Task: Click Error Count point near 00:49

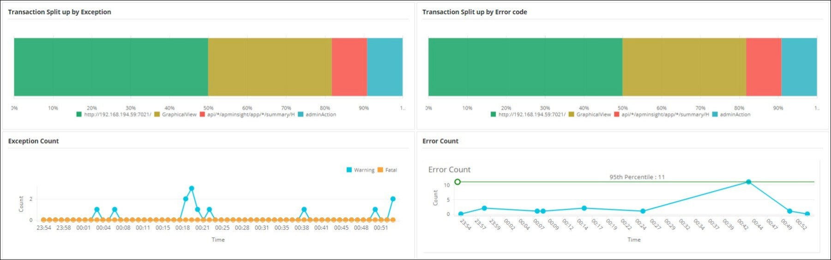Action: tap(789, 211)
